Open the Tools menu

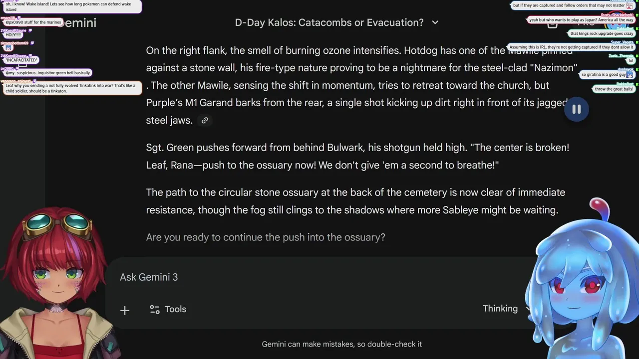(x=168, y=309)
